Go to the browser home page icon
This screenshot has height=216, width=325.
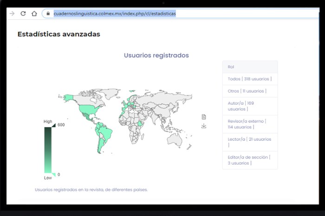tap(34, 13)
